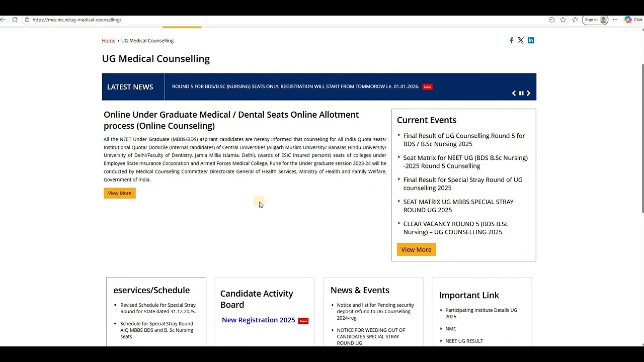Click the Candidate Activity Board heading

coord(257,299)
